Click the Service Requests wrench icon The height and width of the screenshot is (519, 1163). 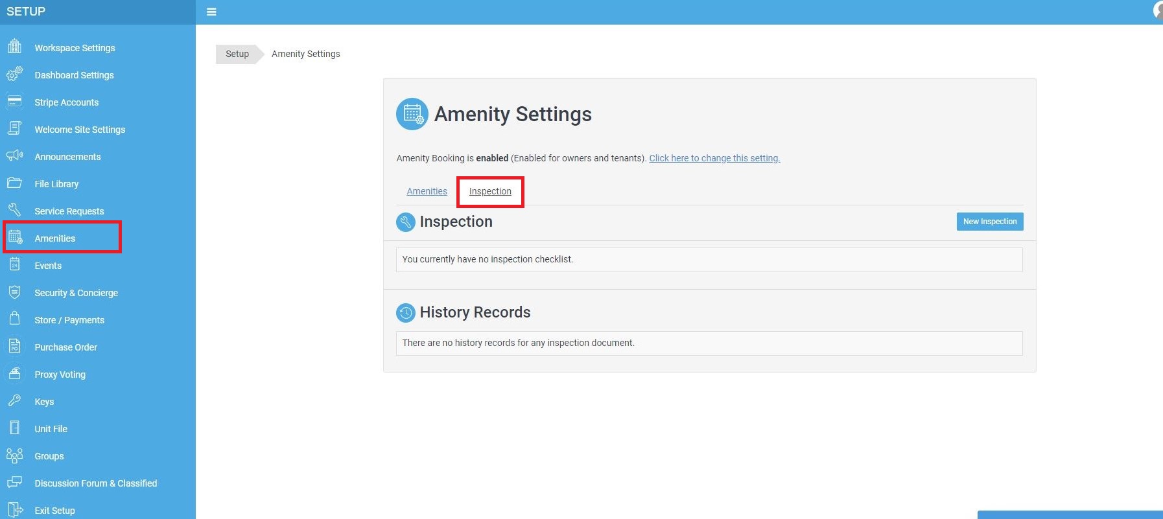[x=14, y=210]
